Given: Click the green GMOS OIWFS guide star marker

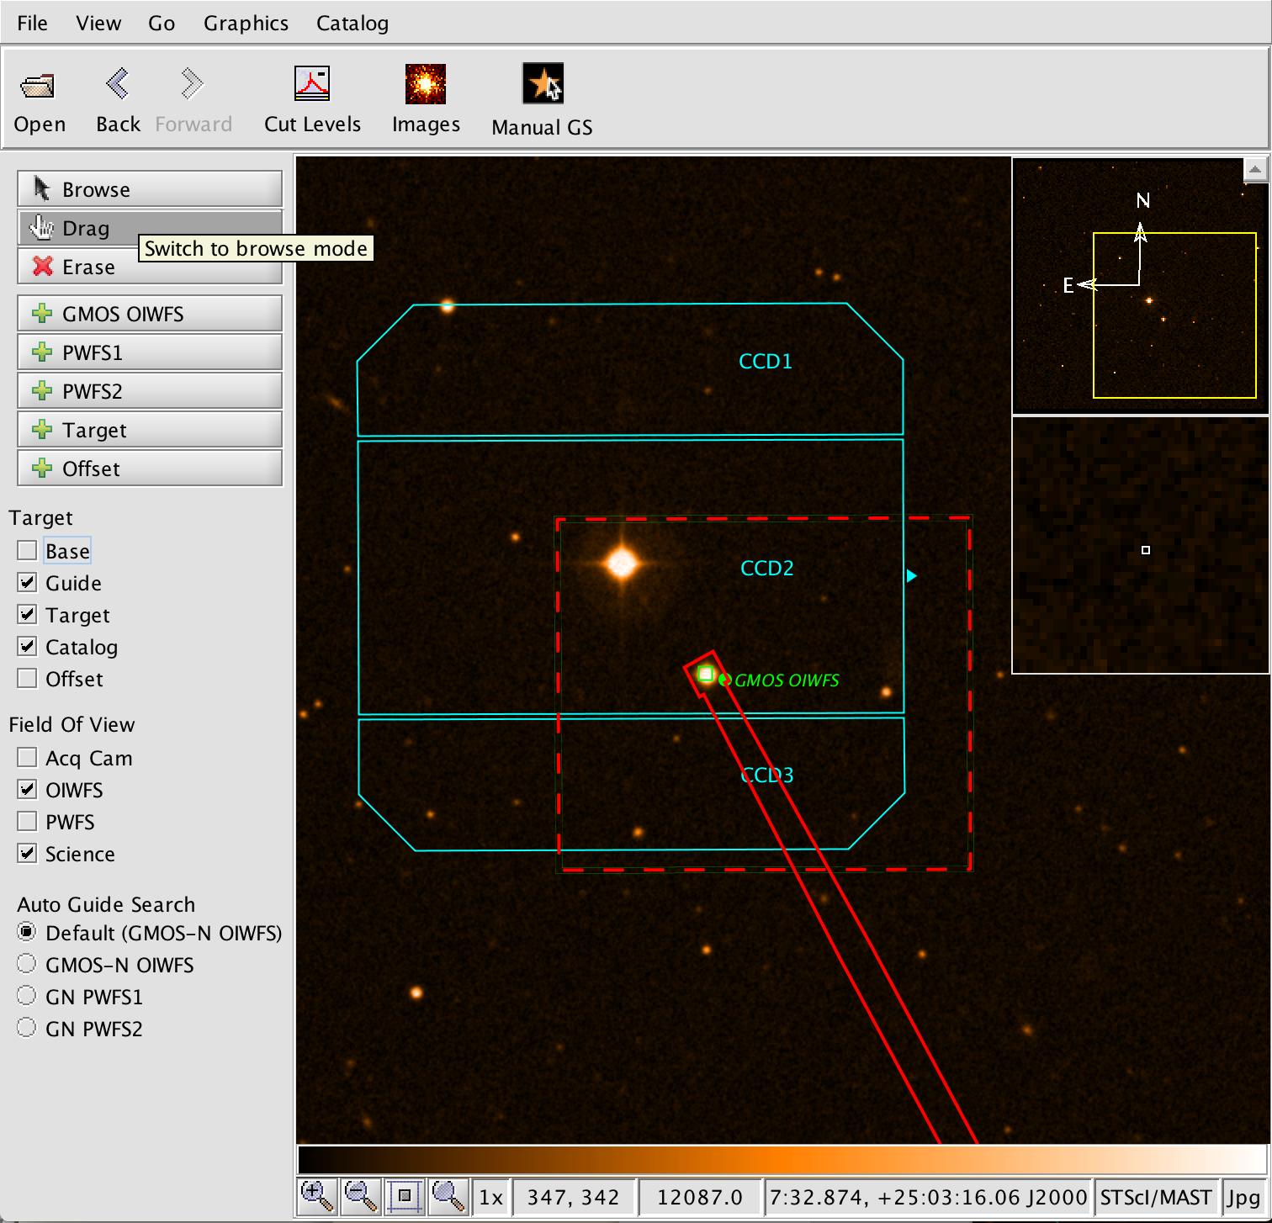Looking at the screenshot, I should click(706, 674).
